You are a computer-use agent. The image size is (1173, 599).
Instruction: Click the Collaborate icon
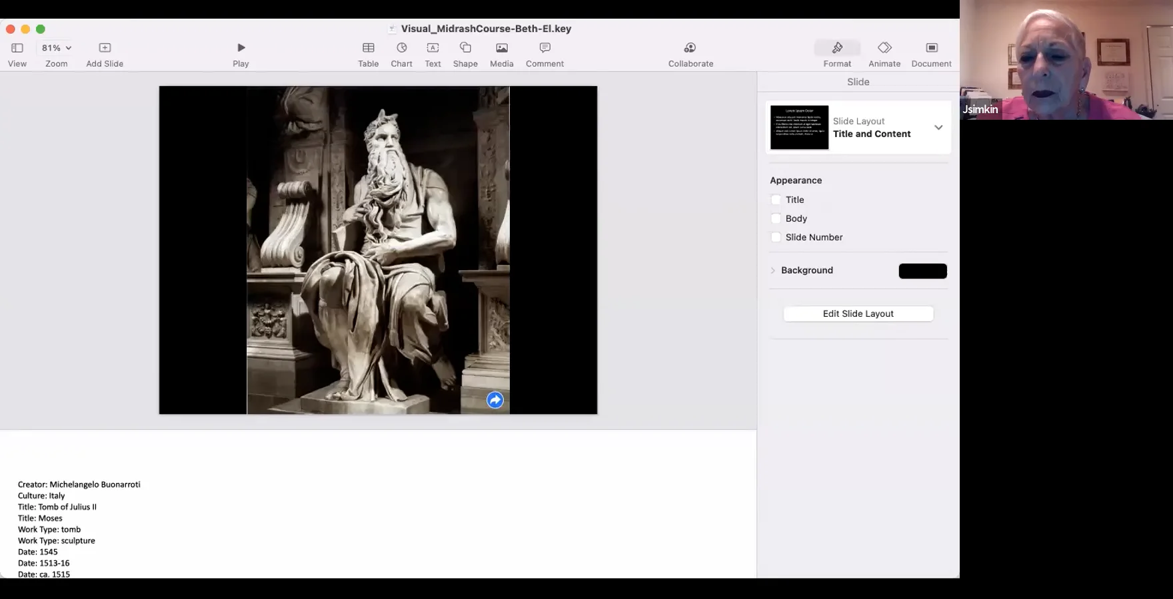[x=690, y=48]
